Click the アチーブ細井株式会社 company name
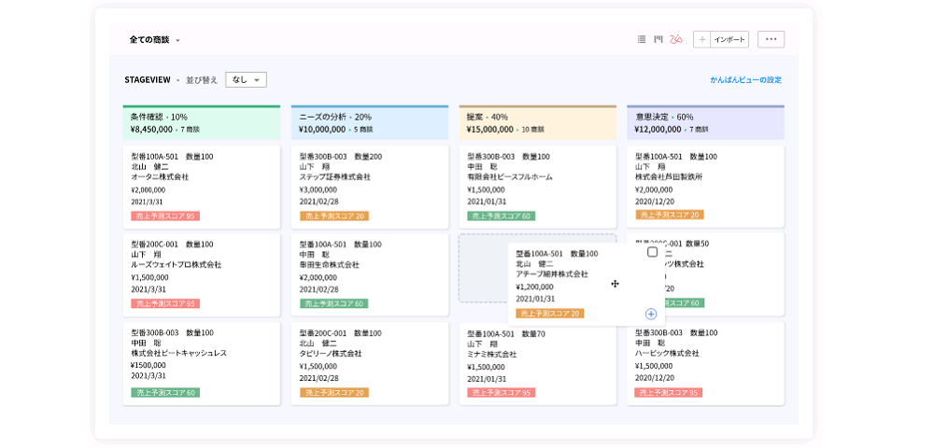 [552, 274]
